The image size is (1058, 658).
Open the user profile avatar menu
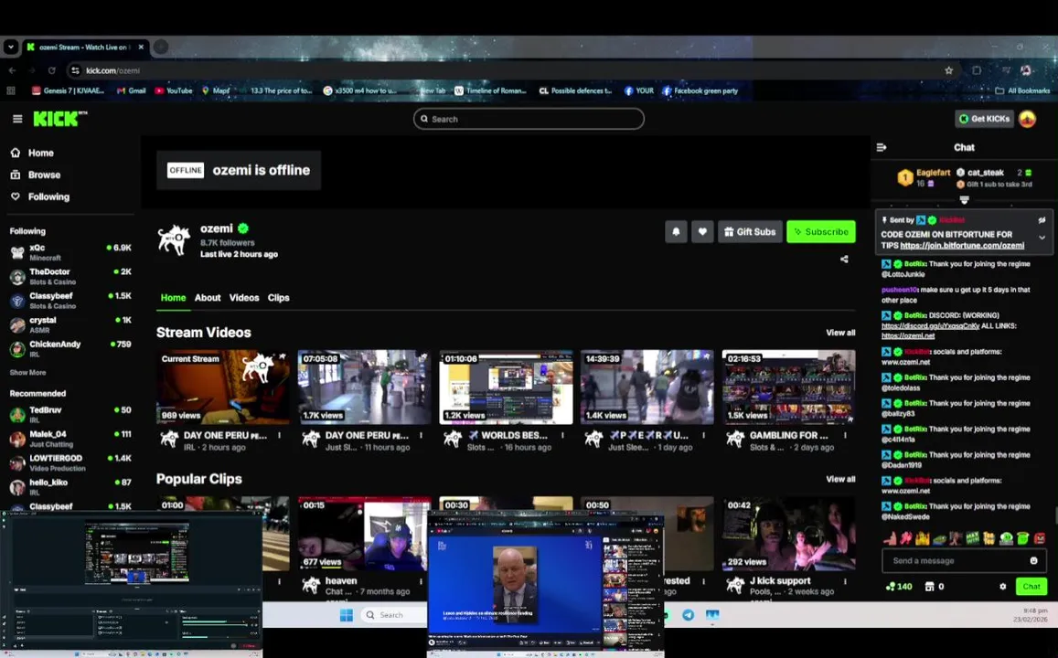tap(1027, 119)
